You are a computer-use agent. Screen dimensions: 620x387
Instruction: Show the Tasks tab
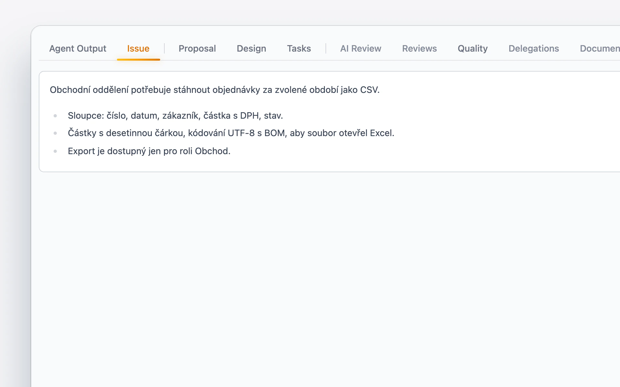tap(299, 48)
